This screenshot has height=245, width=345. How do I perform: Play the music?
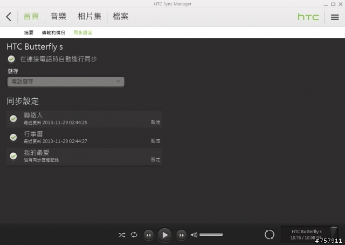click(x=165, y=235)
